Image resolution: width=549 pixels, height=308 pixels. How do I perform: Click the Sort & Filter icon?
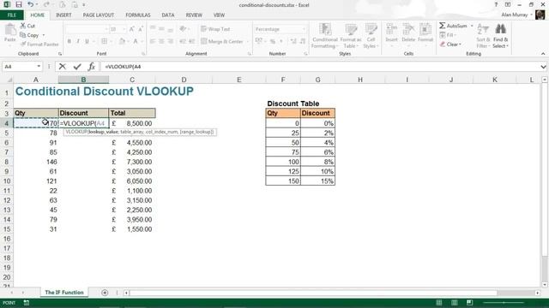point(483,30)
